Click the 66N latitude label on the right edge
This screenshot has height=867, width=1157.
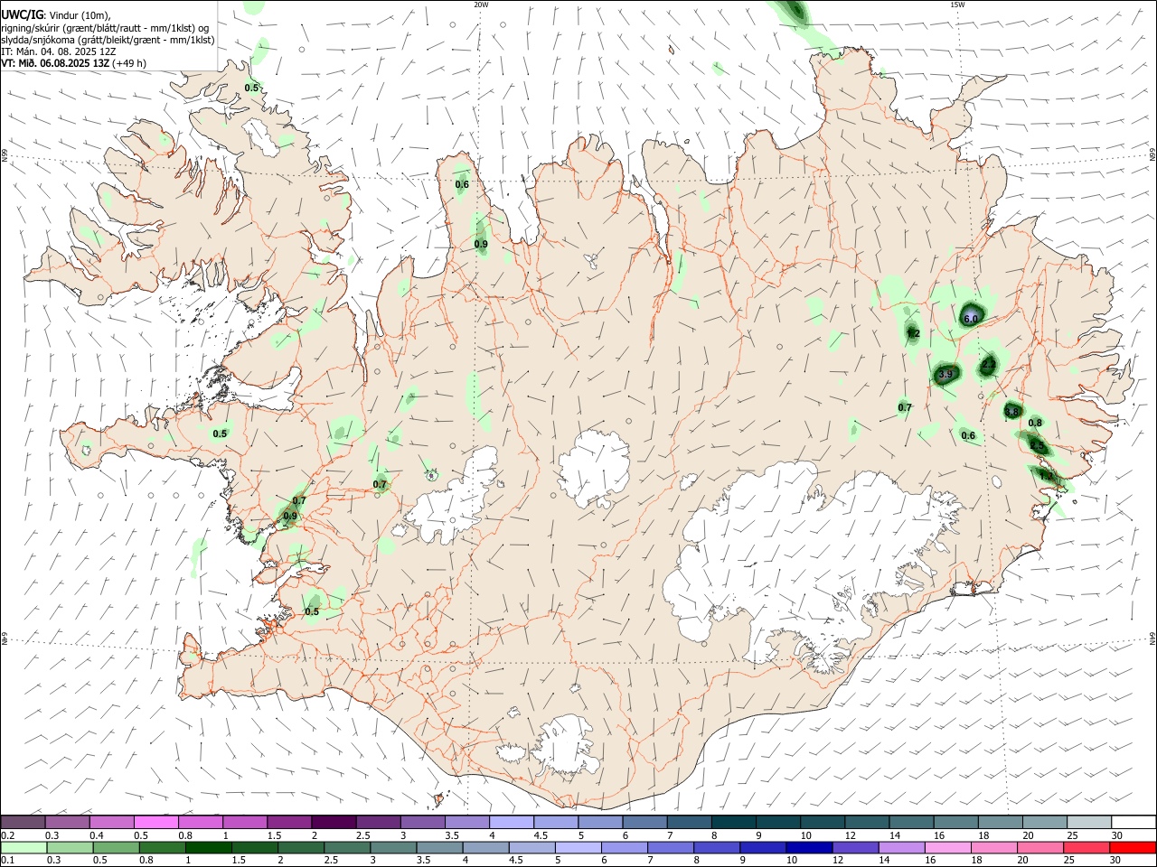1152,154
